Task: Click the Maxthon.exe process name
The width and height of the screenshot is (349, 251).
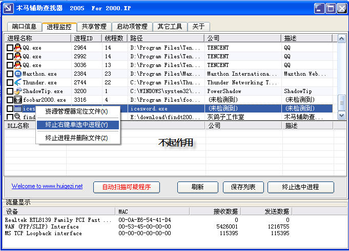Action: 39,74
